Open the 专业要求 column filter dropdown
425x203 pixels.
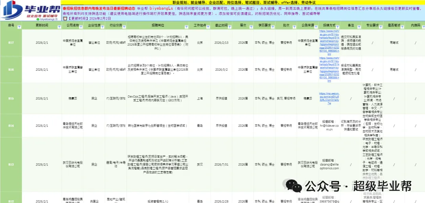click(x=381, y=27)
